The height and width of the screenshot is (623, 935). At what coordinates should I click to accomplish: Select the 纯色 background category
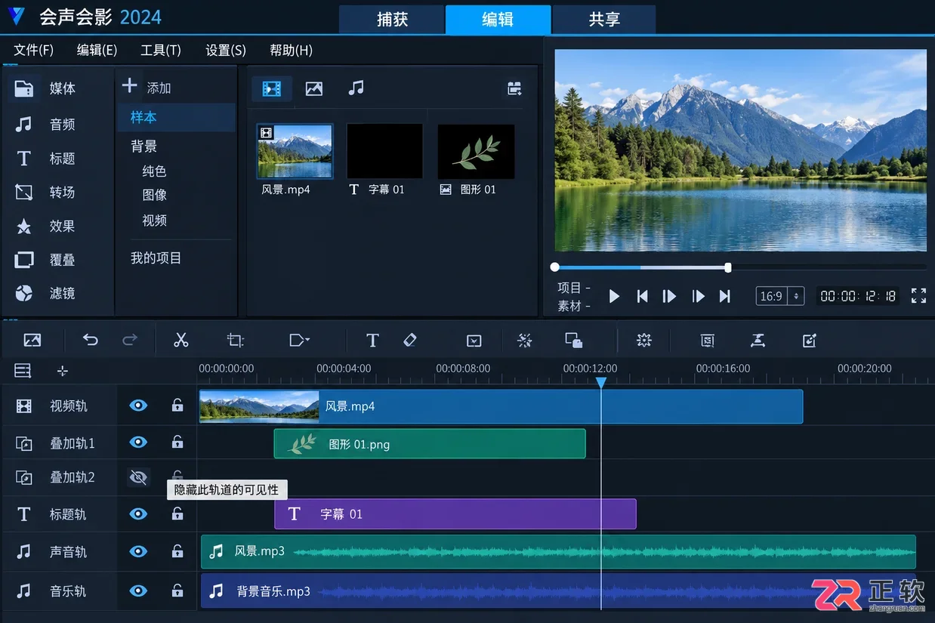[154, 171]
